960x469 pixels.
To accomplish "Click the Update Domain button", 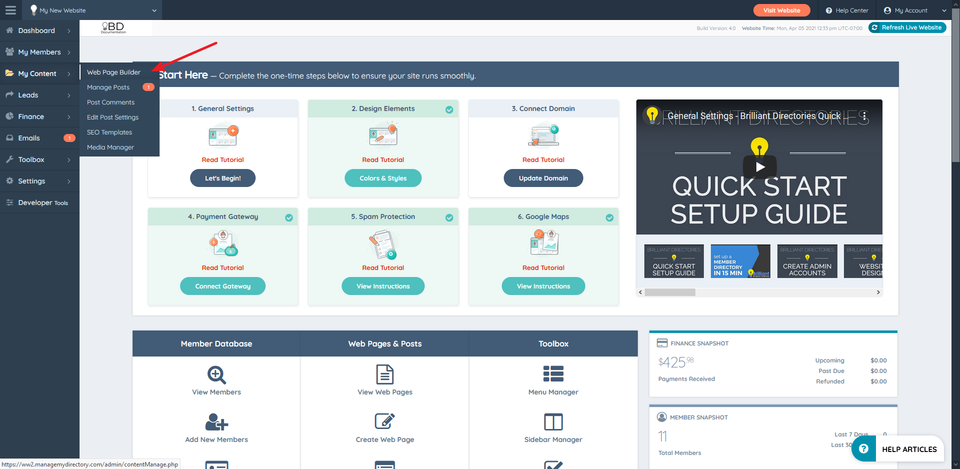I will point(543,178).
